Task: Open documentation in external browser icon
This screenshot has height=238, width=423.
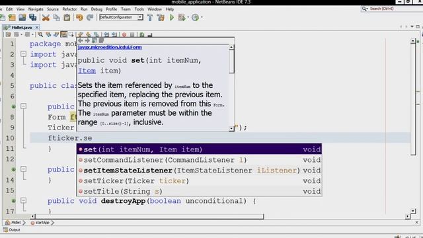Action: 94,40
